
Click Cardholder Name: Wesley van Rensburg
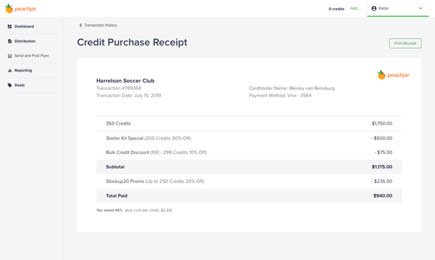(x=292, y=88)
